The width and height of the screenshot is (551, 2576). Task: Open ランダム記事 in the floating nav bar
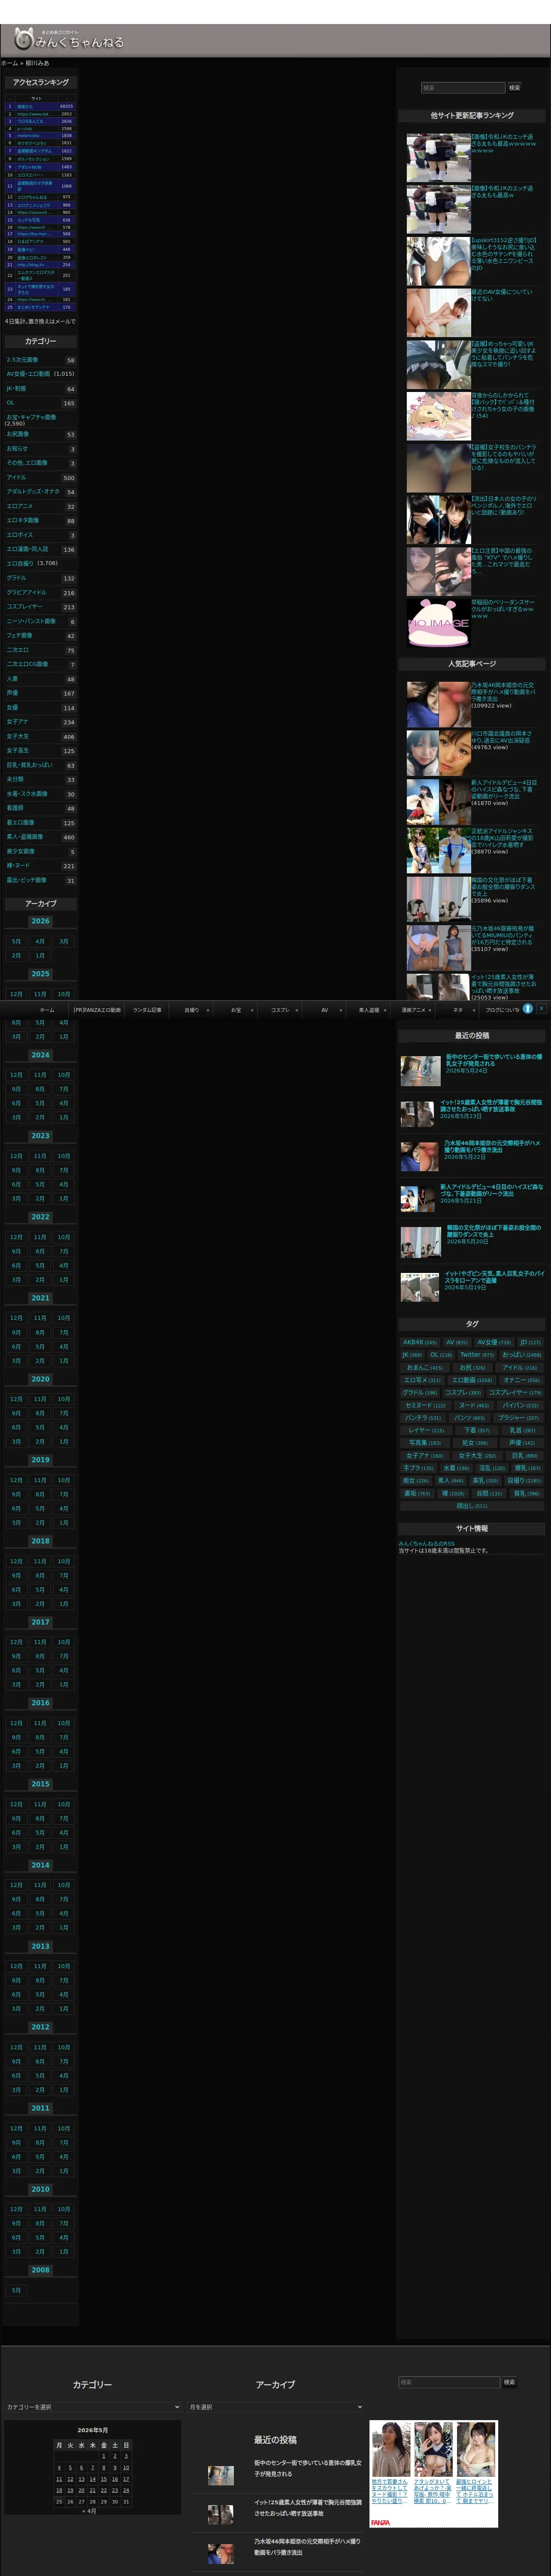pyautogui.click(x=147, y=1010)
